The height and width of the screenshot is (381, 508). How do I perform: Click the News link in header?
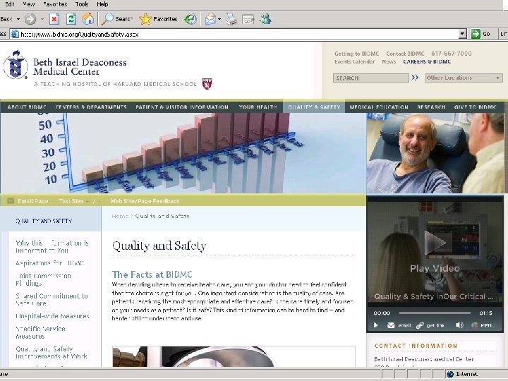tap(389, 61)
